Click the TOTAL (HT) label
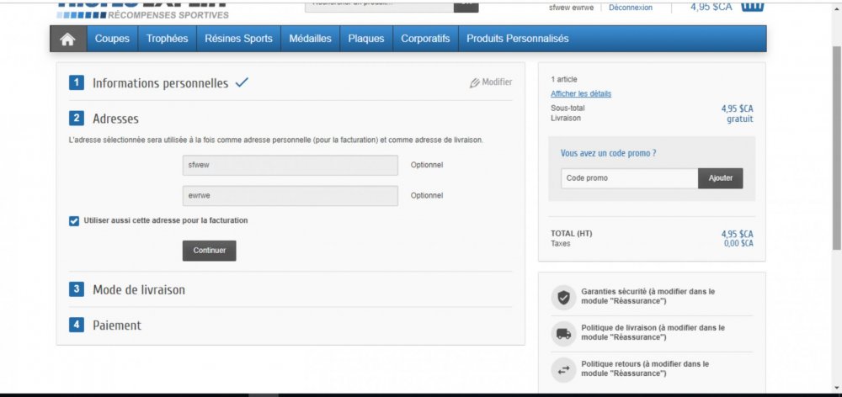Image resolution: width=842 pixels, height=397 pixels. coord(572,234)
